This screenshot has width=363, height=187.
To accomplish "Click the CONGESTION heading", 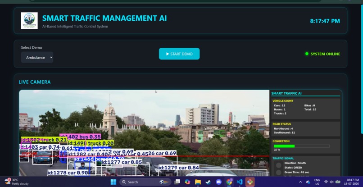I will tap(281, 141).
